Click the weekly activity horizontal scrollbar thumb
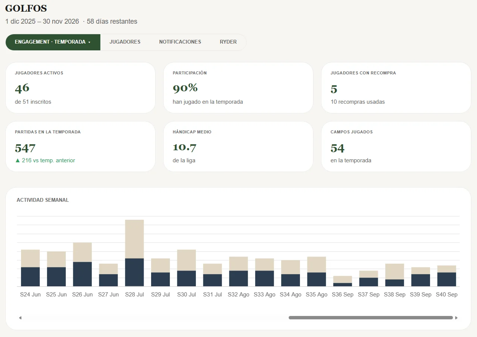This screenshot has height=337, width=477. click(371, 318)
